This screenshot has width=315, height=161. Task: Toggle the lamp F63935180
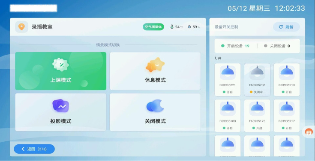pyautogui.click(x=228, y=116)
